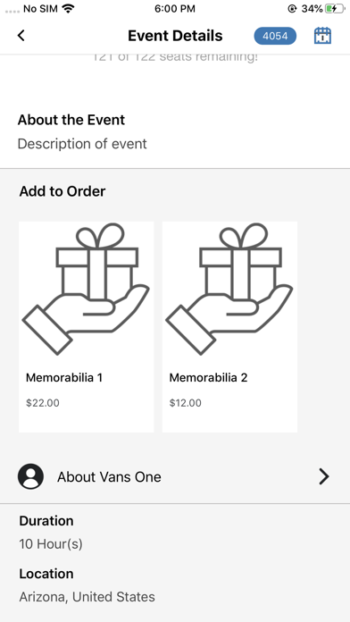Tap the Add to Order heading
350x622 pixels.
(62, 191)
